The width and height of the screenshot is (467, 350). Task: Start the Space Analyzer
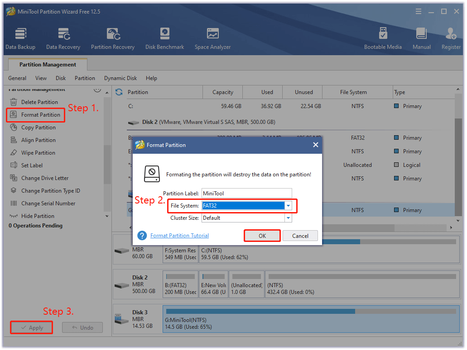click(212, 38)
